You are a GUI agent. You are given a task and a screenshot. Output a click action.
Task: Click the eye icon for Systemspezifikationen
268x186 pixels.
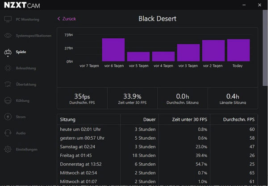pos(8,36)
